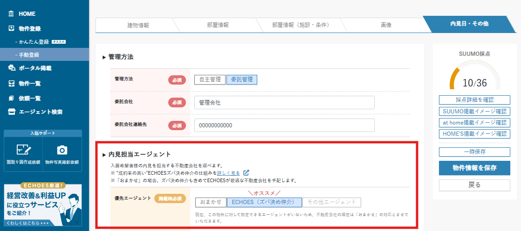Image resolution: width=521 pixels, height=231 pixels.
Task: Click the 物件一覧 list icon
Action: click(11, 84)
